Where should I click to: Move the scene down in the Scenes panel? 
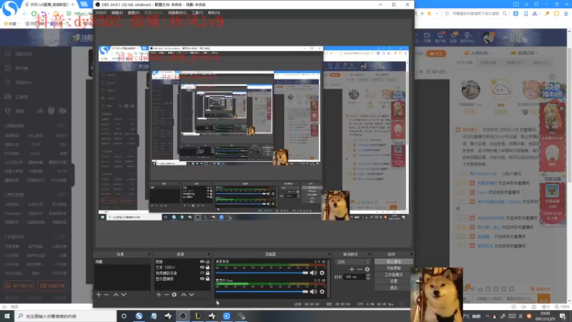[x=124, y=295]
